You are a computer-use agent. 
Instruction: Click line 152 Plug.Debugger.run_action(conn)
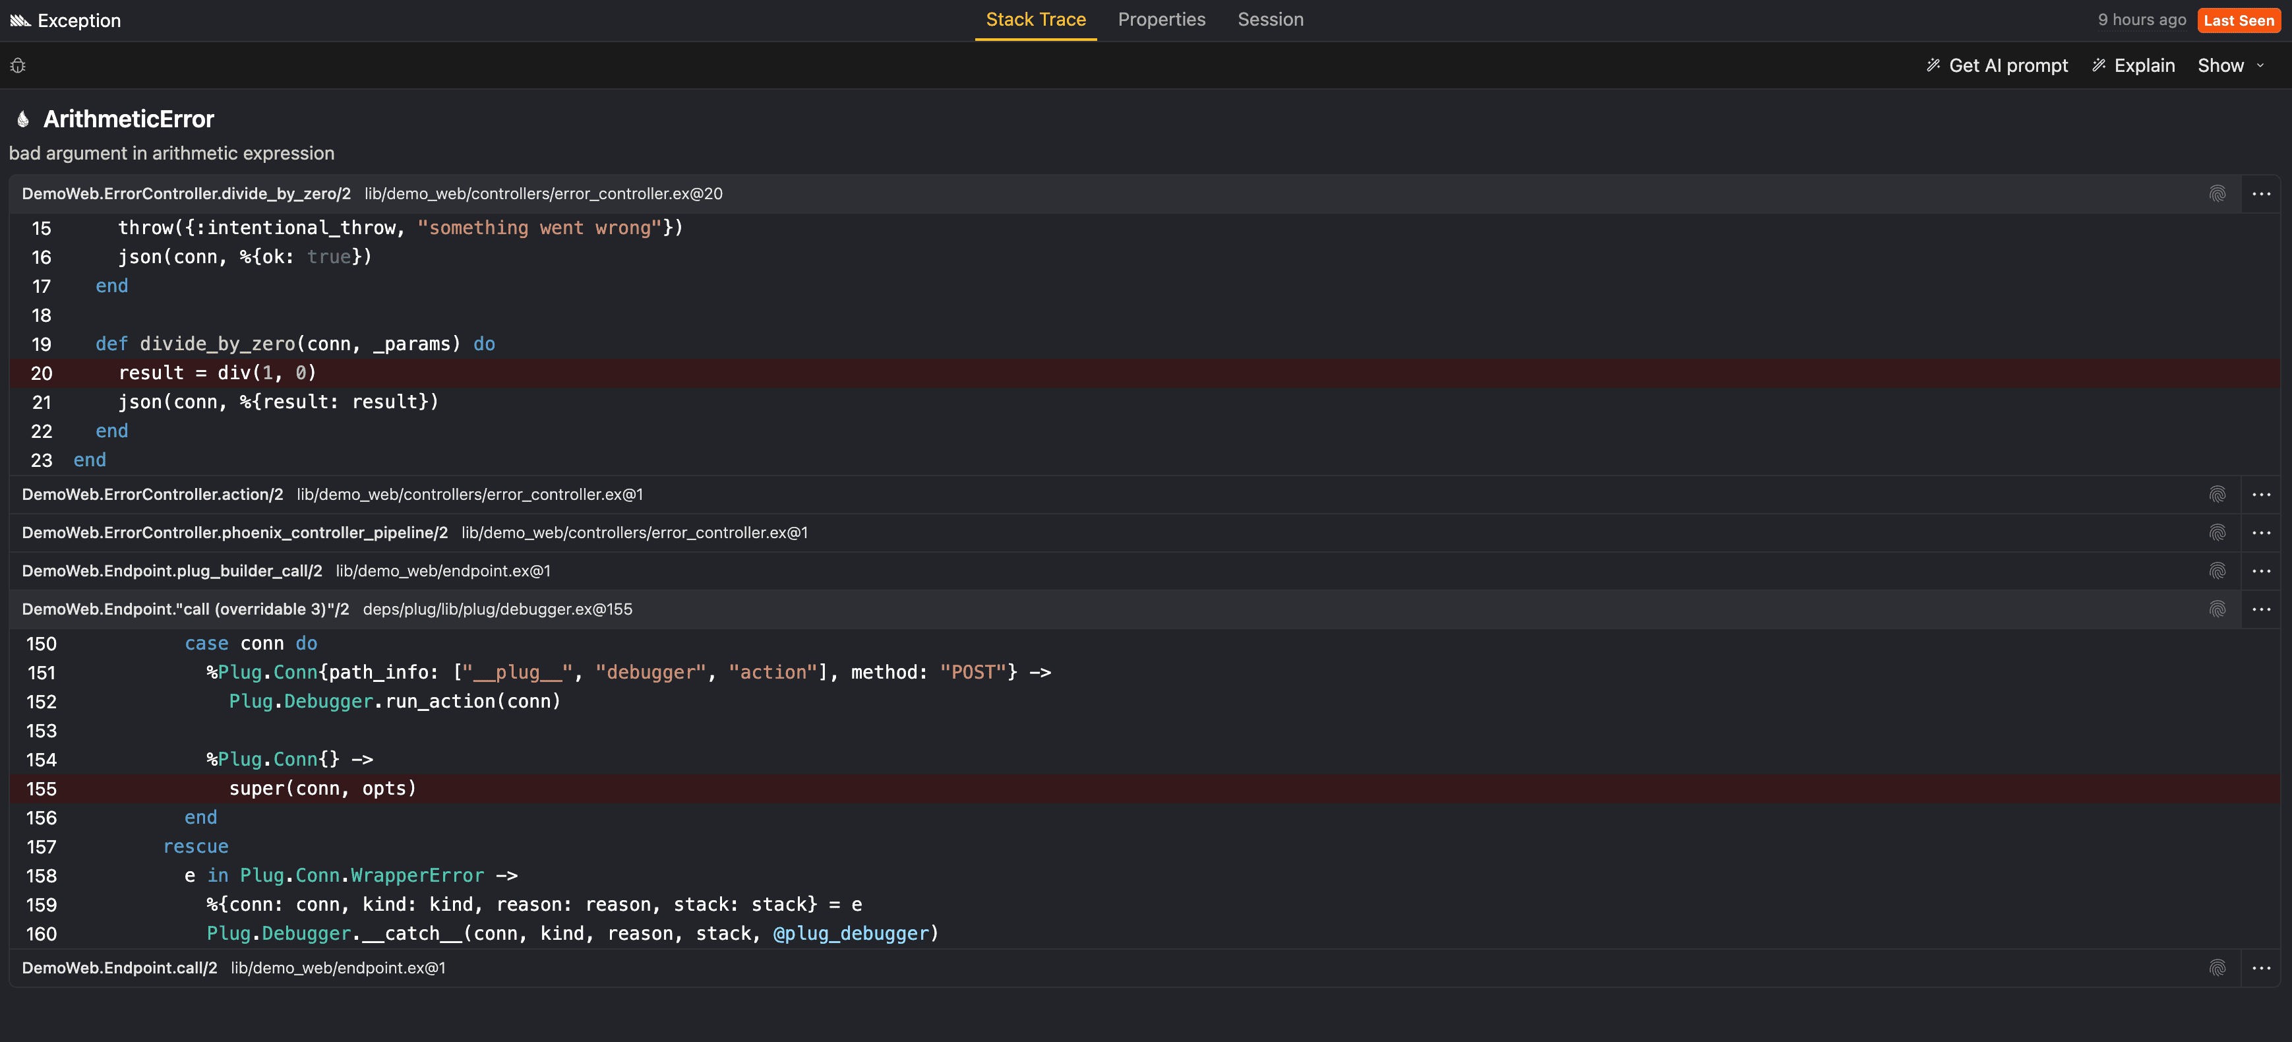click(x=395, y=701)
